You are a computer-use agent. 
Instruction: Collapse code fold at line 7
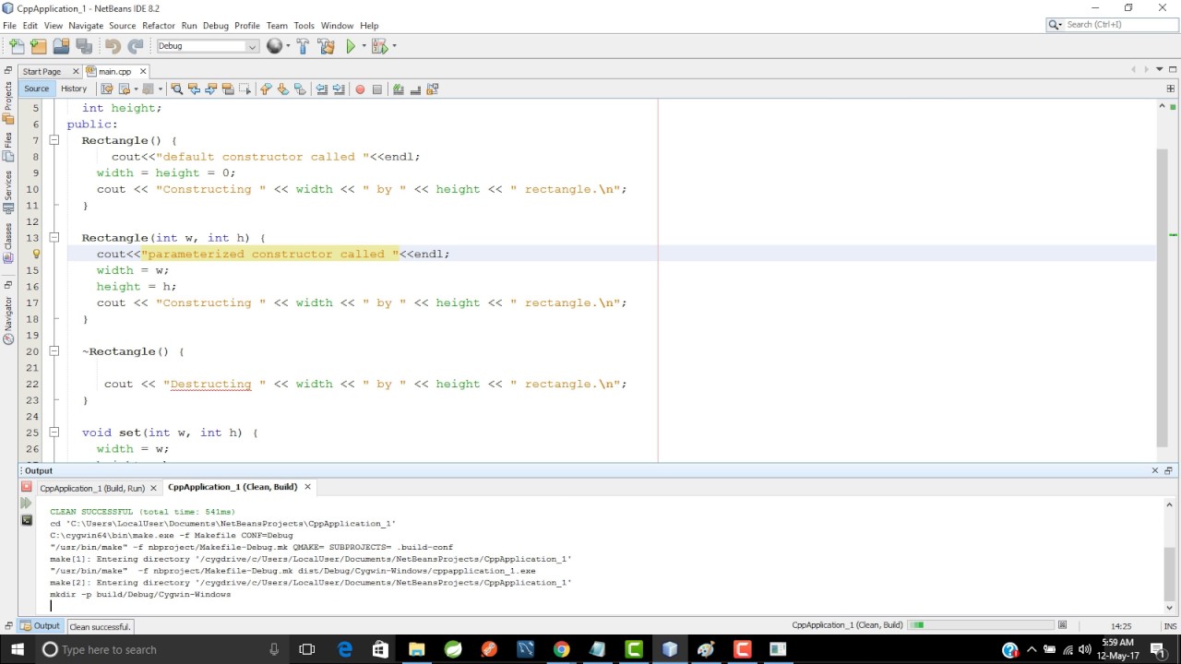pyautogui.click(x=54, y=140)
